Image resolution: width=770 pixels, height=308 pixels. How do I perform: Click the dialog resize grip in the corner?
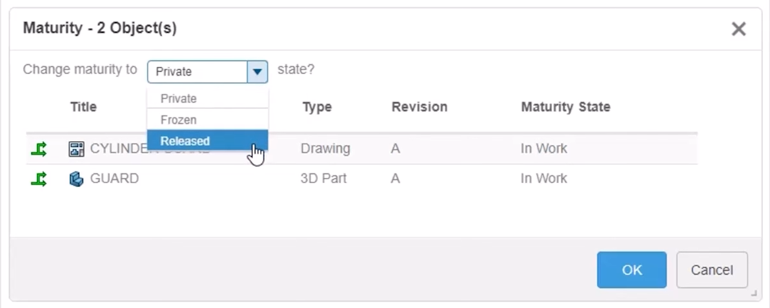(x=754, y=293)
